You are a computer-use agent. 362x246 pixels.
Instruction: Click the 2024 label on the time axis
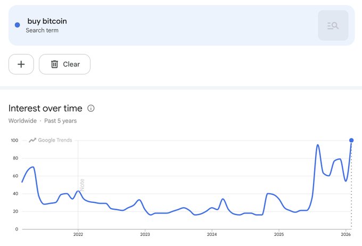pyautogui.click(x=212, y=234)
